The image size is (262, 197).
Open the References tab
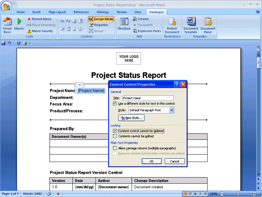[x=81, y=12]
